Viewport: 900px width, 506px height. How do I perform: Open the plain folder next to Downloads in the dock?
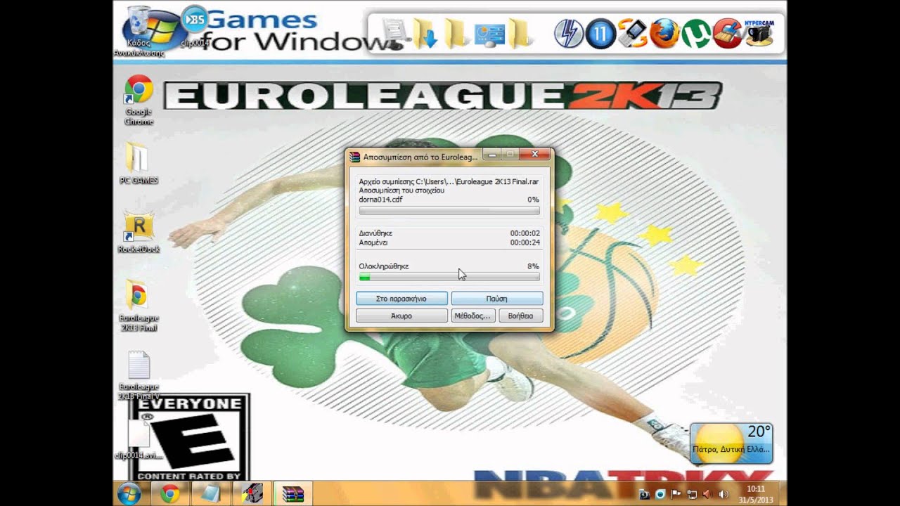coord(457,33)
